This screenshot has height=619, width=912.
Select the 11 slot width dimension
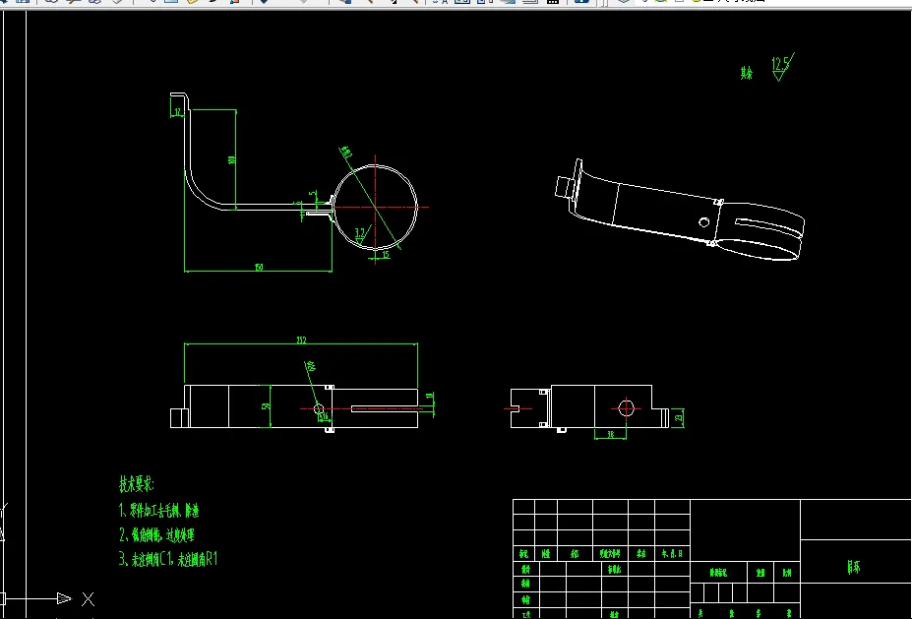point(429,397)
